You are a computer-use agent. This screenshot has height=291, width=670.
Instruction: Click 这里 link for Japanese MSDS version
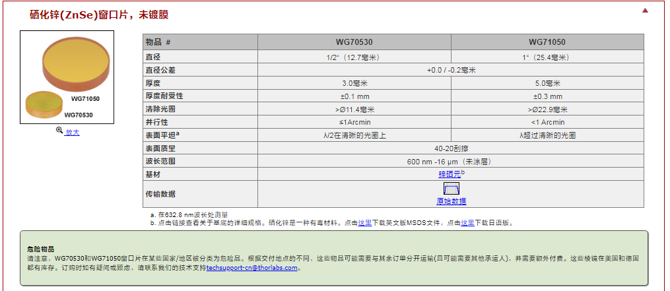click(x=467, y=223)
